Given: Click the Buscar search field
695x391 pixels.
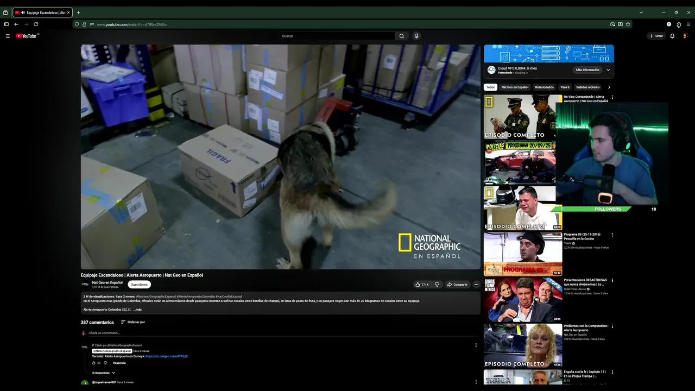Looking at the screenshot, I should click(337, 36).
